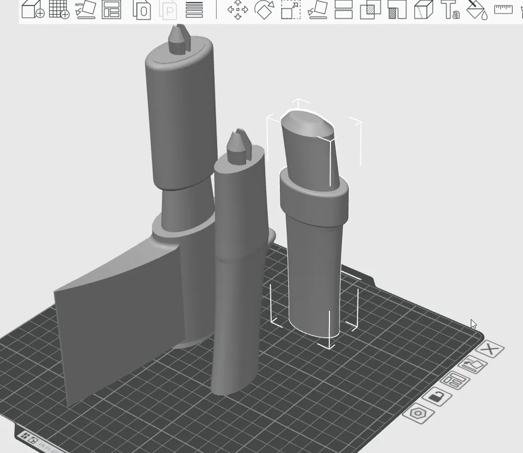Select the Rotate tool
Screen dimensions: 523x453
[264, 9]
